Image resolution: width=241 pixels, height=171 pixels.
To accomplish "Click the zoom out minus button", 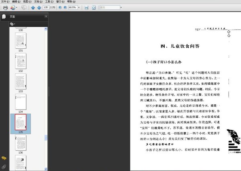I will [x=60, y=7].
